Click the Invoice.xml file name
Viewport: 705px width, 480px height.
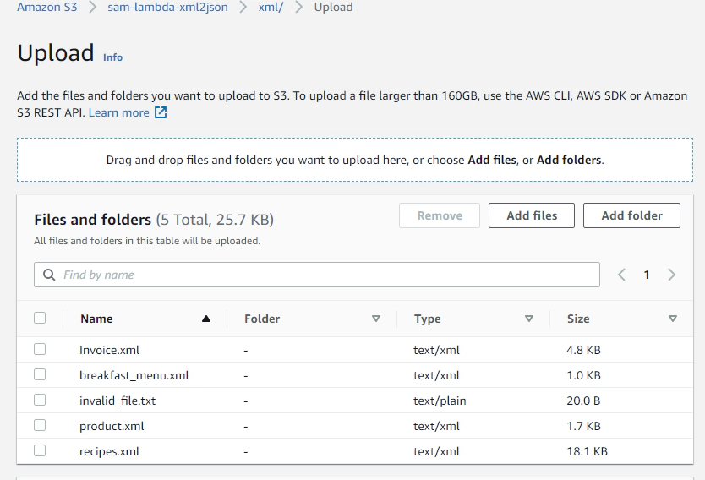(x=109, y=350)
